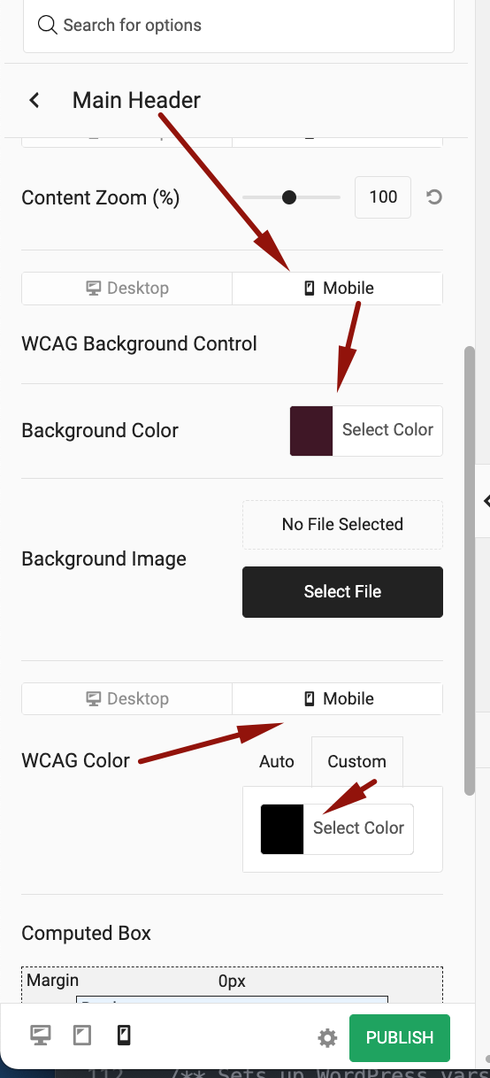Select Mobile in WCAG Background Control toggle

click(x=337, y=289)
